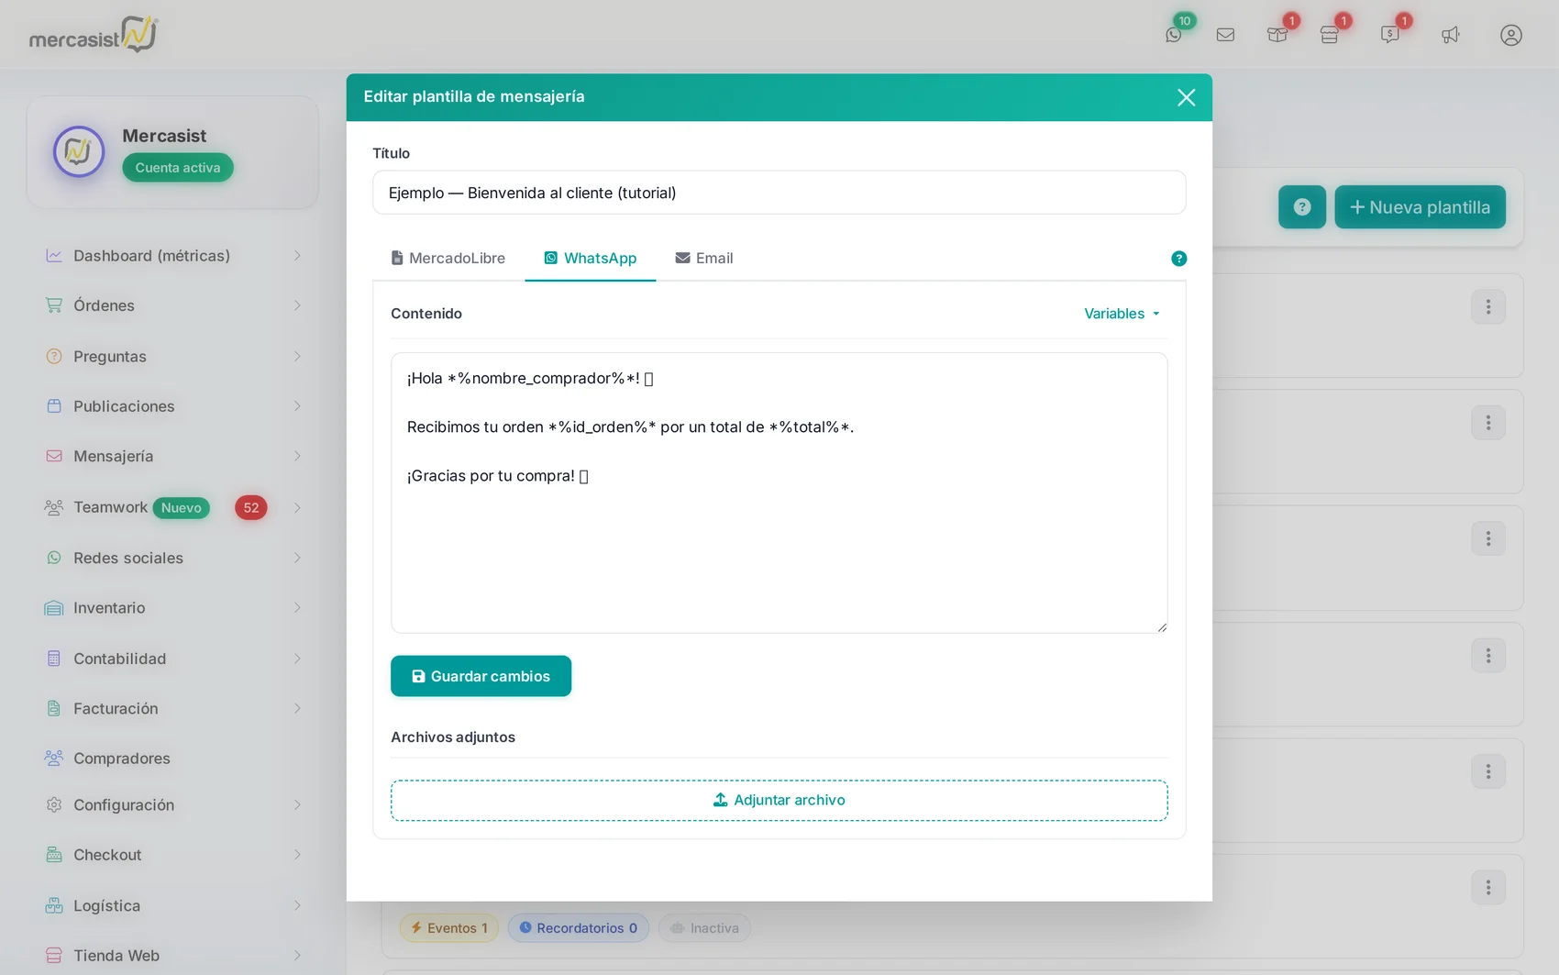1559x975 pixels.
Task: Open the Variables dropdown
Action: point(1122,314)
